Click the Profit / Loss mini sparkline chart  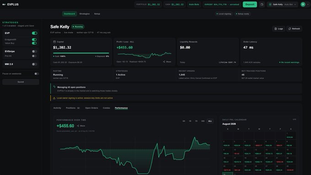click(144, 55)
